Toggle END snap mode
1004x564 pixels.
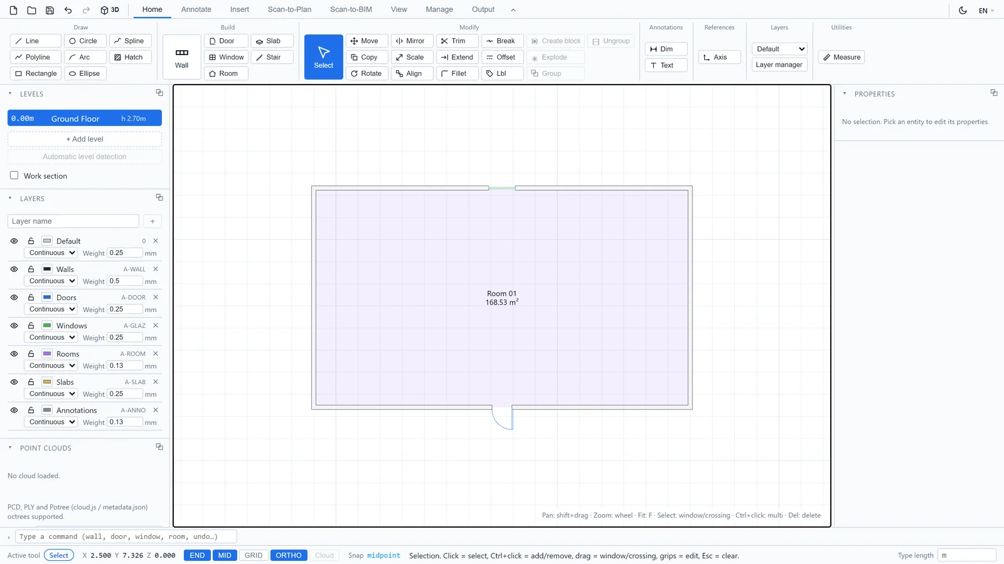(197, 555)
